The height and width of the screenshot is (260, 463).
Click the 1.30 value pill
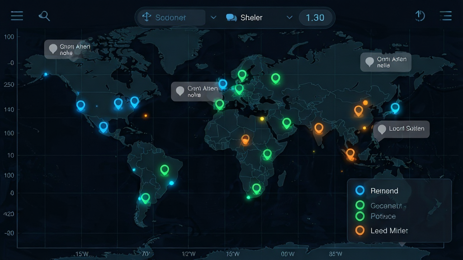point(315,18)
